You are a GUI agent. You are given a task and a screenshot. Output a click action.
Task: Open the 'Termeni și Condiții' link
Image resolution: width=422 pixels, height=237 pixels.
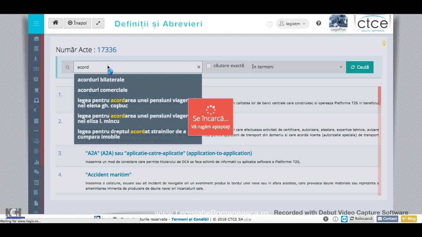[x=190, y=219]
